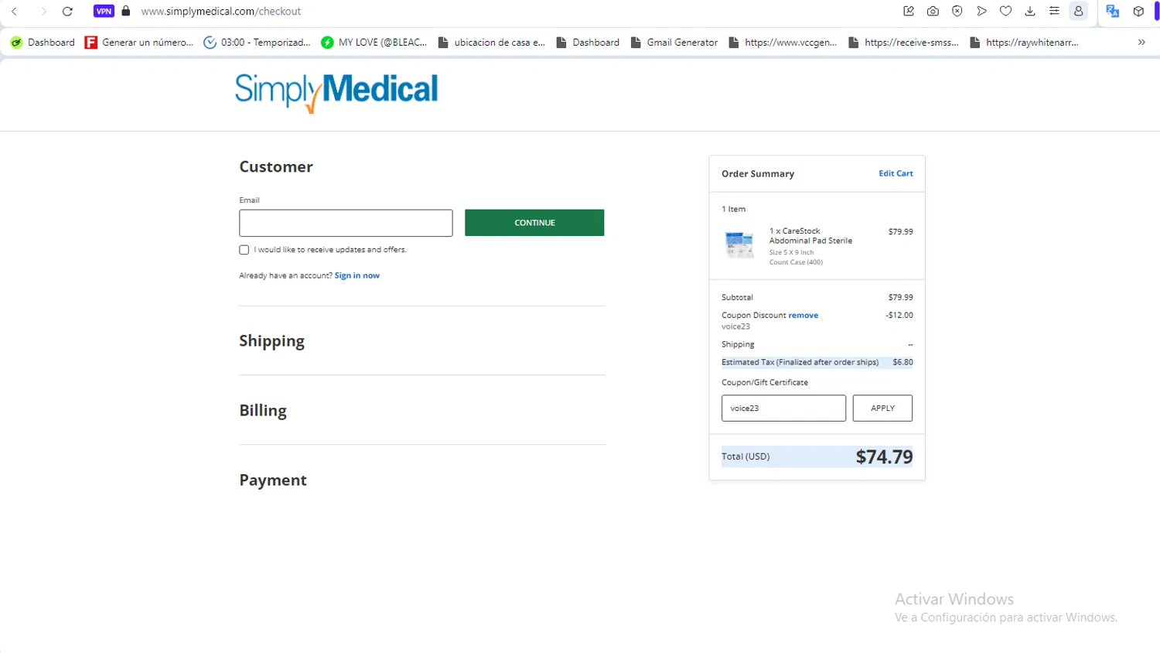The height and width of the screenshot is (653, 1160).
Task: Remove the voice23 coupon discount
Action: point(803,315)
